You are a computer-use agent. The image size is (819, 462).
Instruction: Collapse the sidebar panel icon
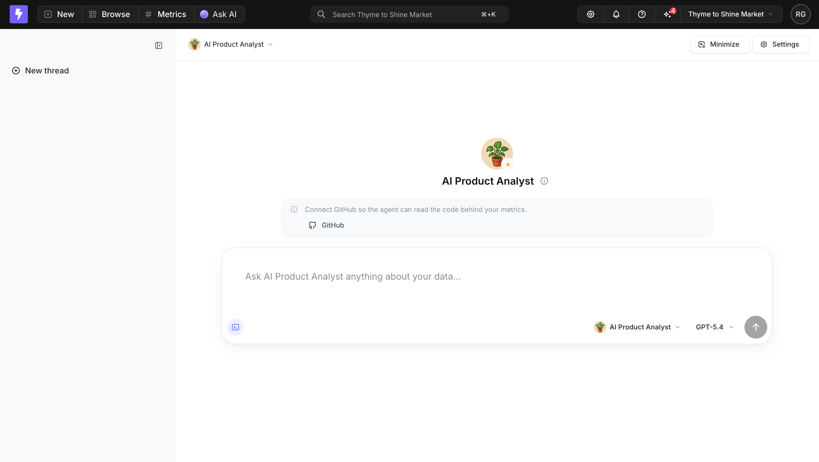pyautogui.click(x=159, y=46)
